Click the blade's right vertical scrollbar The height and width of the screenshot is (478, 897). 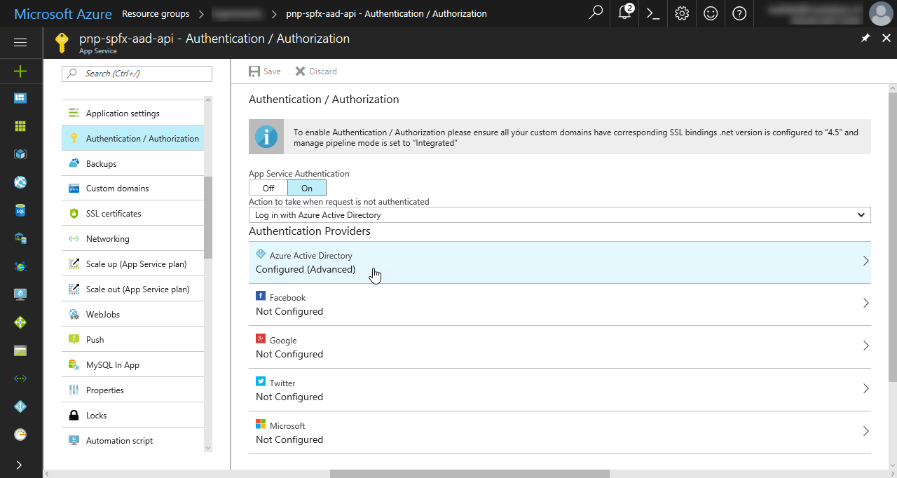pyautogui.click(x=892, y=238)
